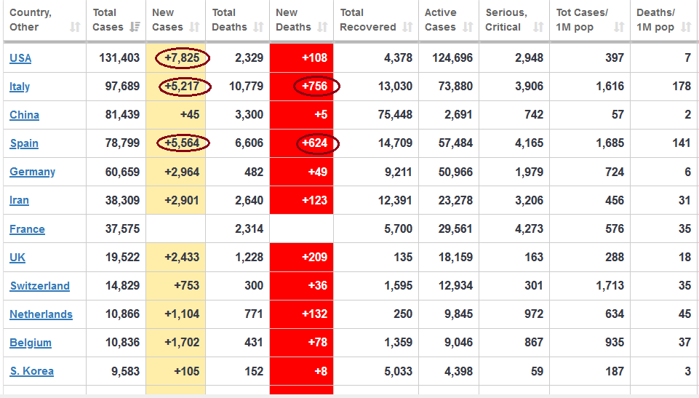699x398 pixels.
Task: Sort by Country, Other column icon
Action: point(75,27)
